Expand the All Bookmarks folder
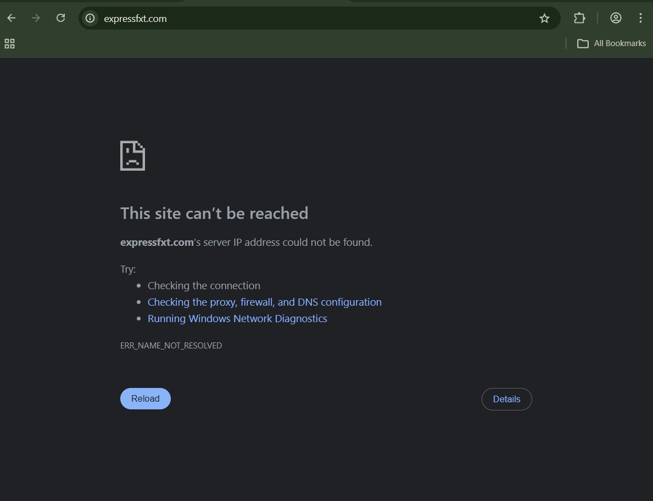Image resolution: width=653 pixels, height=501 pixels. click(x=612, y=43)
